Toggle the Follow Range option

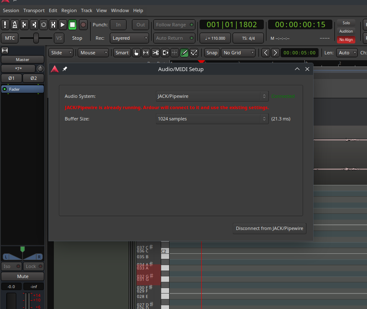pyautogui.click(x=174, y=25)
